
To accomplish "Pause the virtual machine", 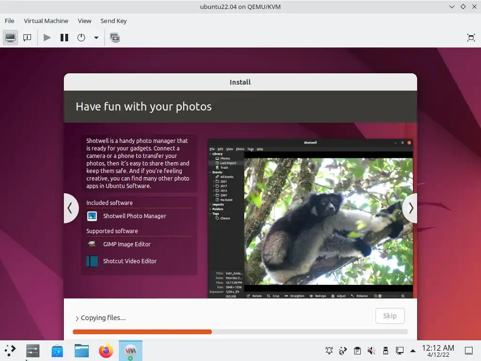I will pyautogui.click(x=64, y=38).
